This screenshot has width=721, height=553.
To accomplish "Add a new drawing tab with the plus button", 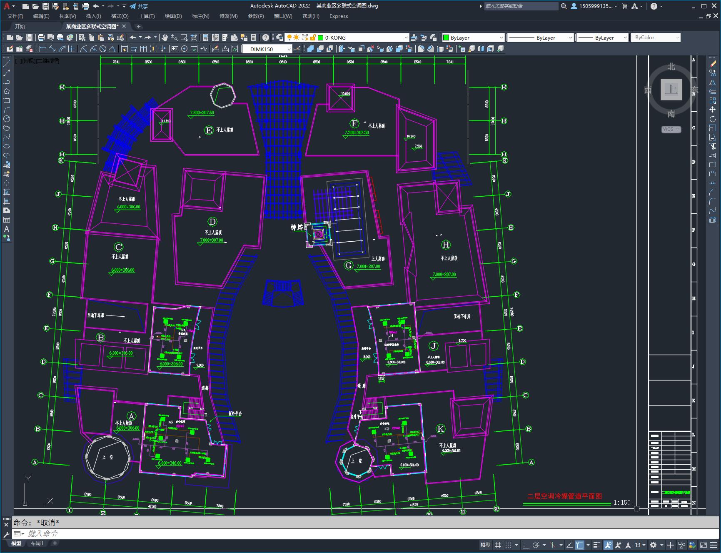I will pyautogui.click(x=139, y=26).
